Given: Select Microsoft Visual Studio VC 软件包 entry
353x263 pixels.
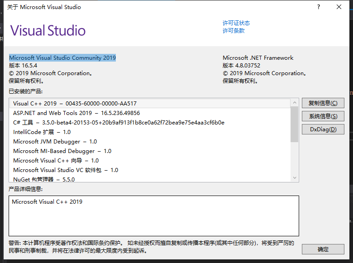Looking at the screenshot, I should pos(65,170).
